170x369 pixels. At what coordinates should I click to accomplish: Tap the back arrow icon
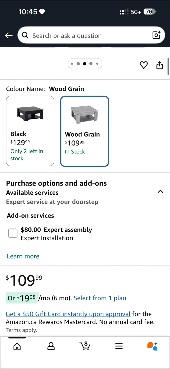tap(9, 35)
